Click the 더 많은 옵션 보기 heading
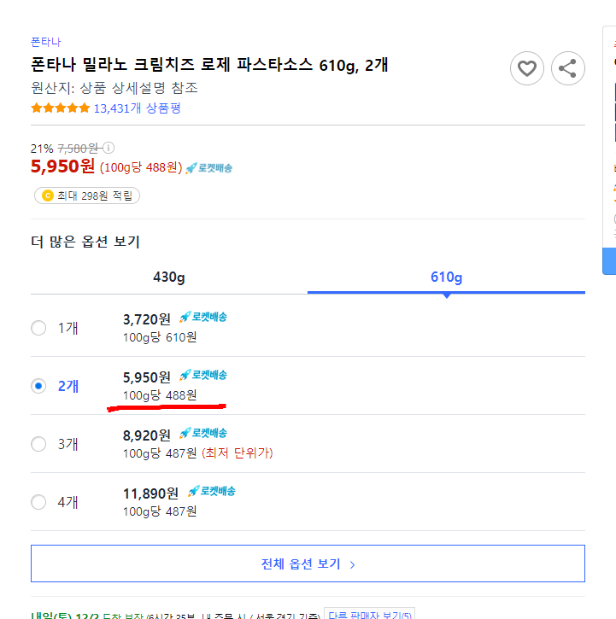The height and width of the screenshot is (619, 616). pos(85,242)
